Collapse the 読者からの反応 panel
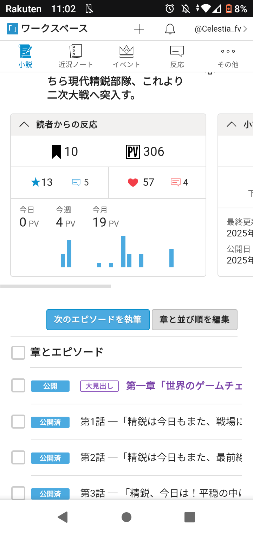Viewport: 253px width, 534px height. coord(24,124)
